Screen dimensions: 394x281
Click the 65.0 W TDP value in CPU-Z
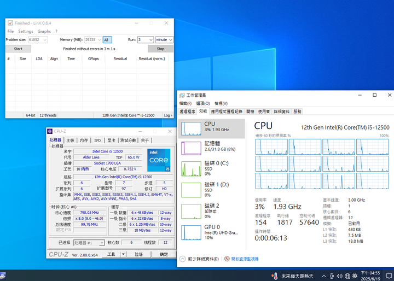pos(134,157)
